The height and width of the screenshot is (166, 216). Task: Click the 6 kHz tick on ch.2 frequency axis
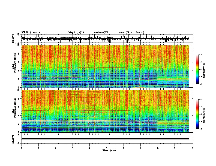point(19,107)
